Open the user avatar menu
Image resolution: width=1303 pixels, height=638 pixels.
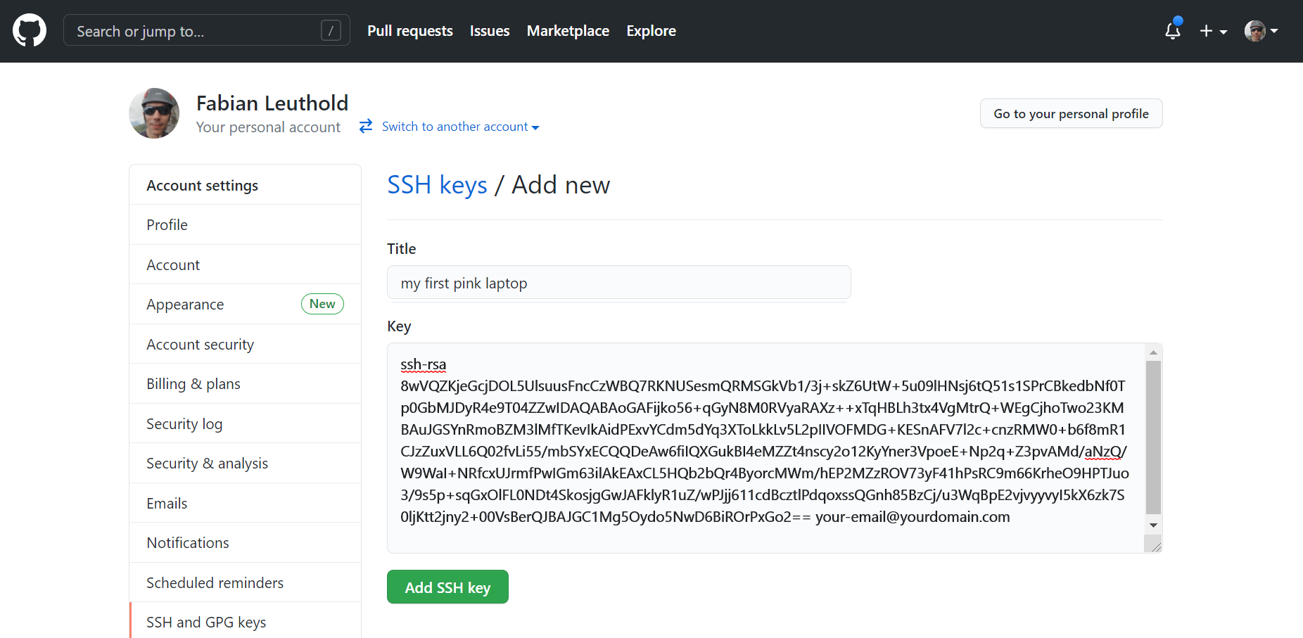(1261, 31)
